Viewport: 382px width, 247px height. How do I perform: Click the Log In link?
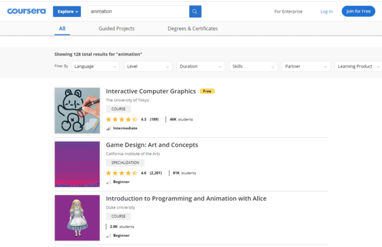click(x=326, y=11)
